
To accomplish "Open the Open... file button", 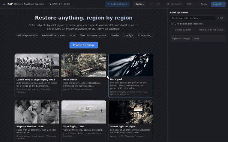I will (139, 4).
